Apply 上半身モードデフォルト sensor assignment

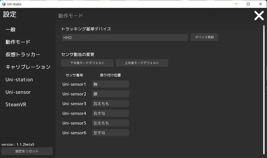(142, 63)
